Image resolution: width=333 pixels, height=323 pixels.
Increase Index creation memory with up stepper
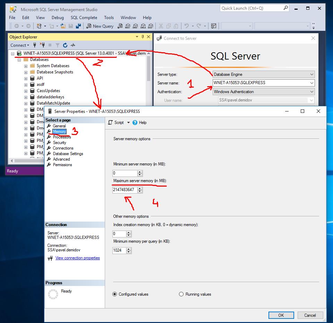click(128, 233)
